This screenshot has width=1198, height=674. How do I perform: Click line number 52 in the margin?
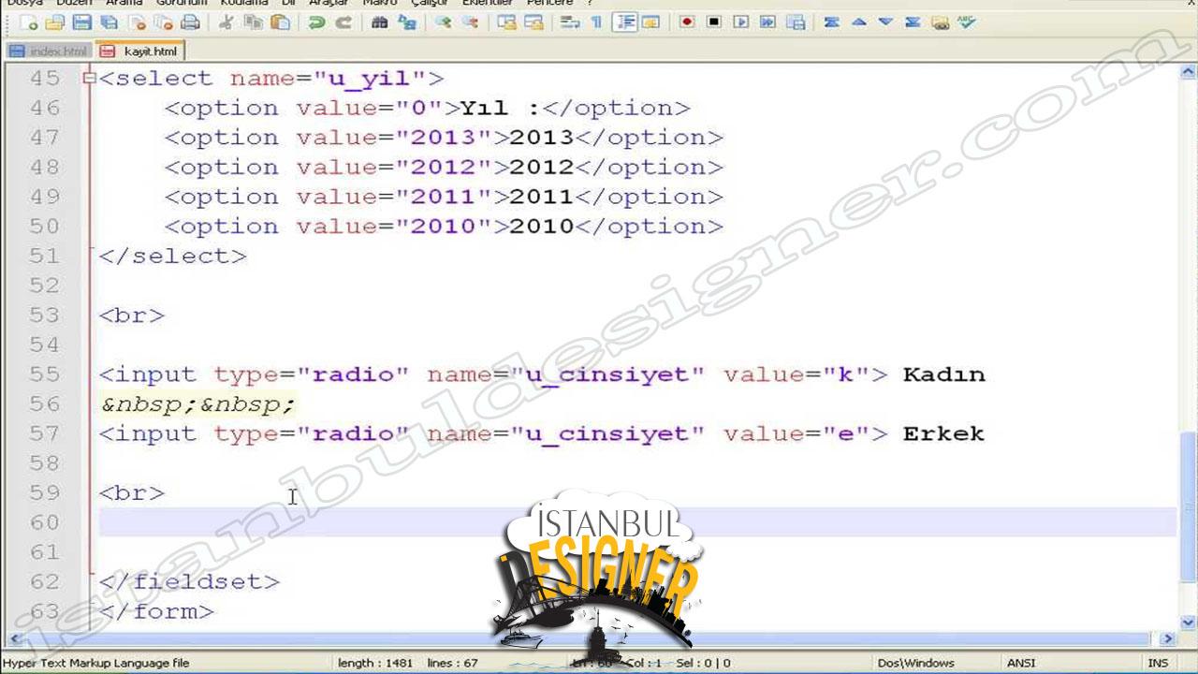tap(44, 286)
